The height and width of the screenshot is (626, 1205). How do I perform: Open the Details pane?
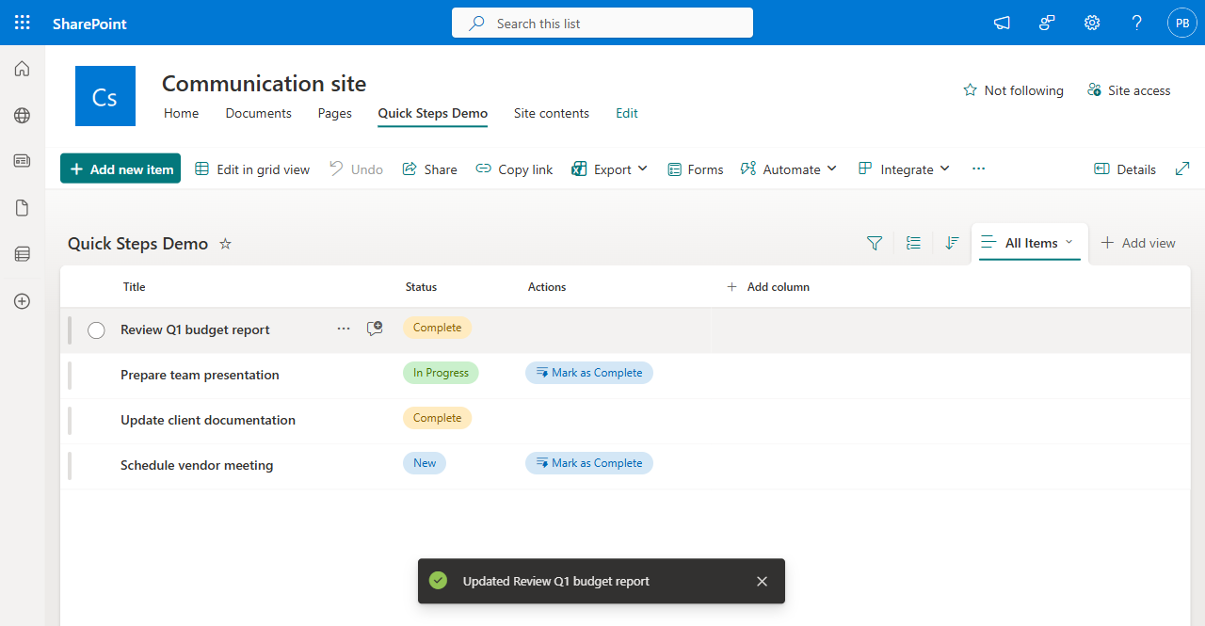(1125, 169)
